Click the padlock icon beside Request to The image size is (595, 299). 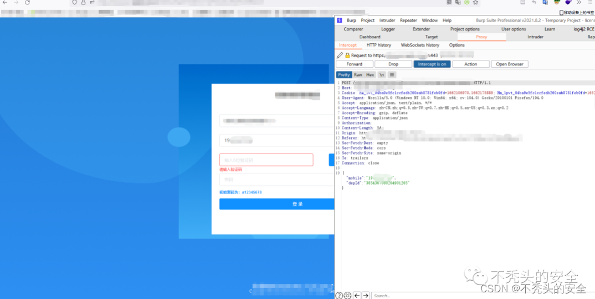[x=347, y=55]
